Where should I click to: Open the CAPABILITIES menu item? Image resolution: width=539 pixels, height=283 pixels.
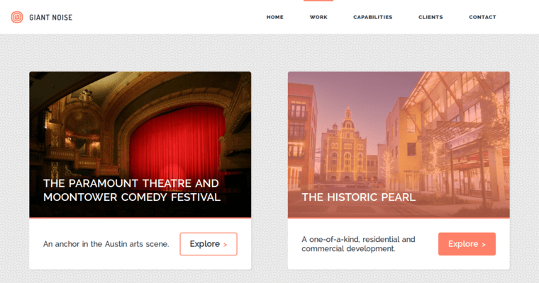[372, 17]
